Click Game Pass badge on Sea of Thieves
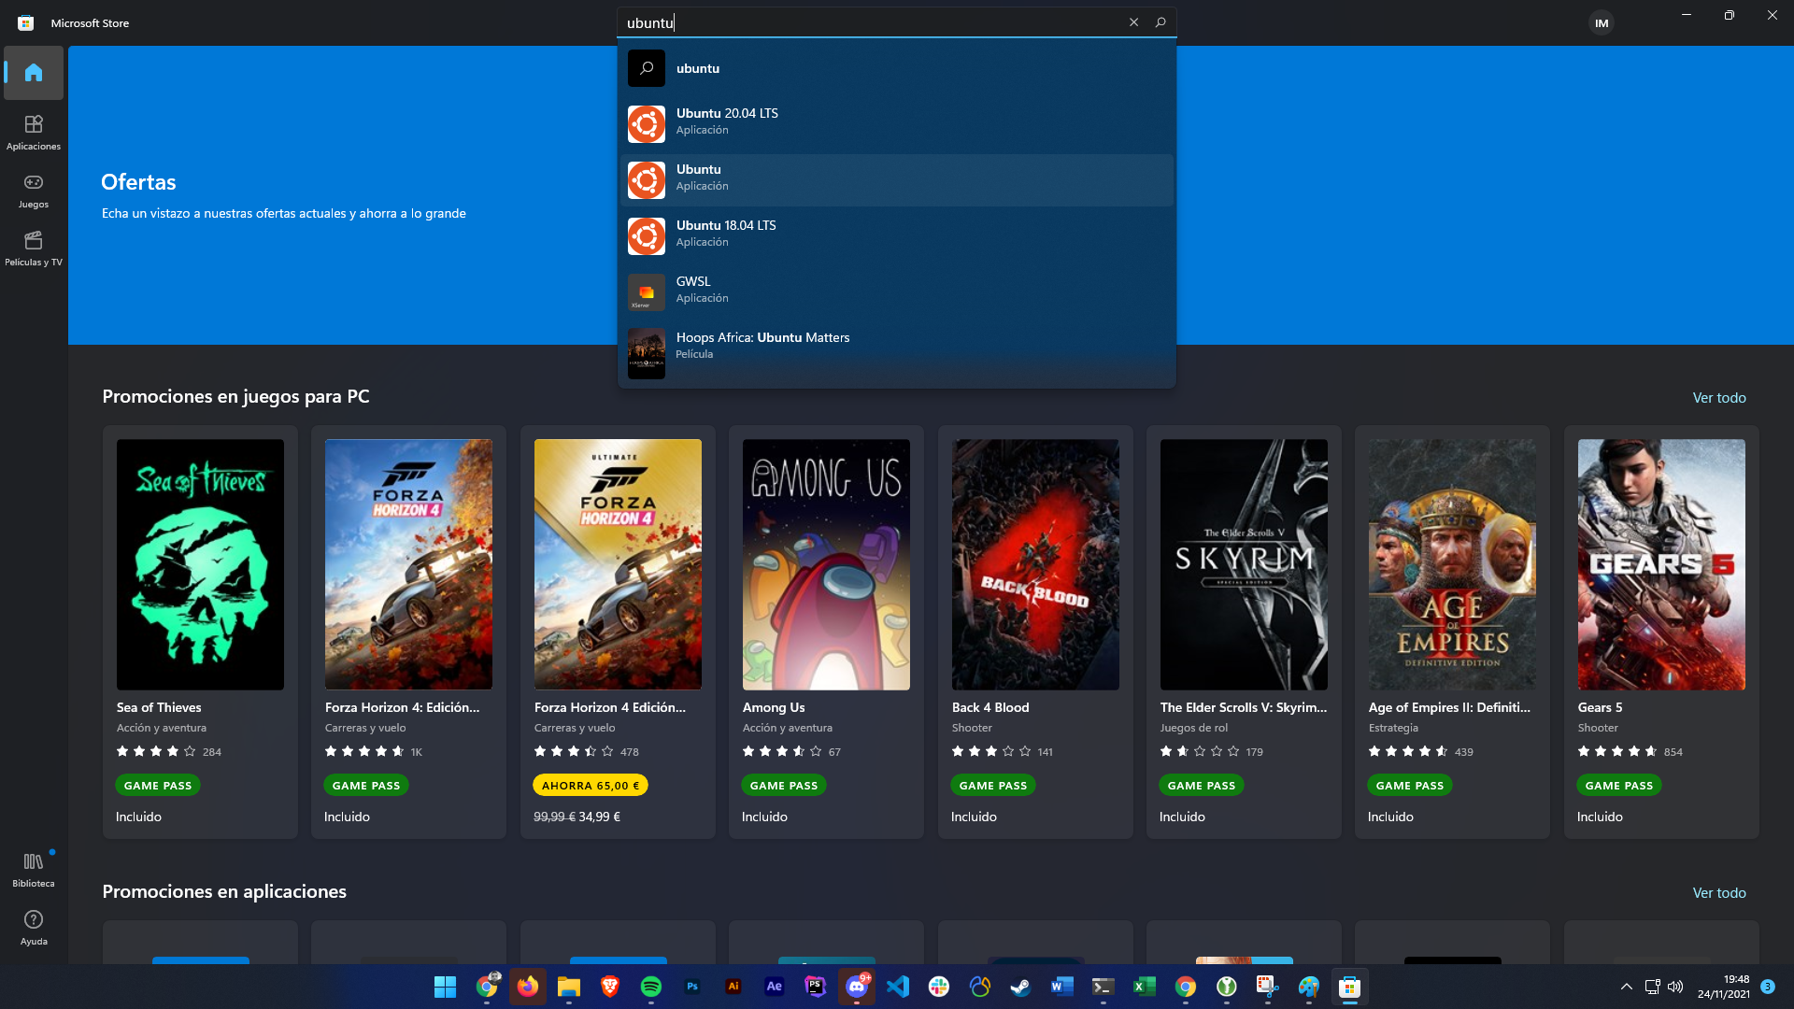The width and height of the screenshot is (1794, 1009). 158,786
